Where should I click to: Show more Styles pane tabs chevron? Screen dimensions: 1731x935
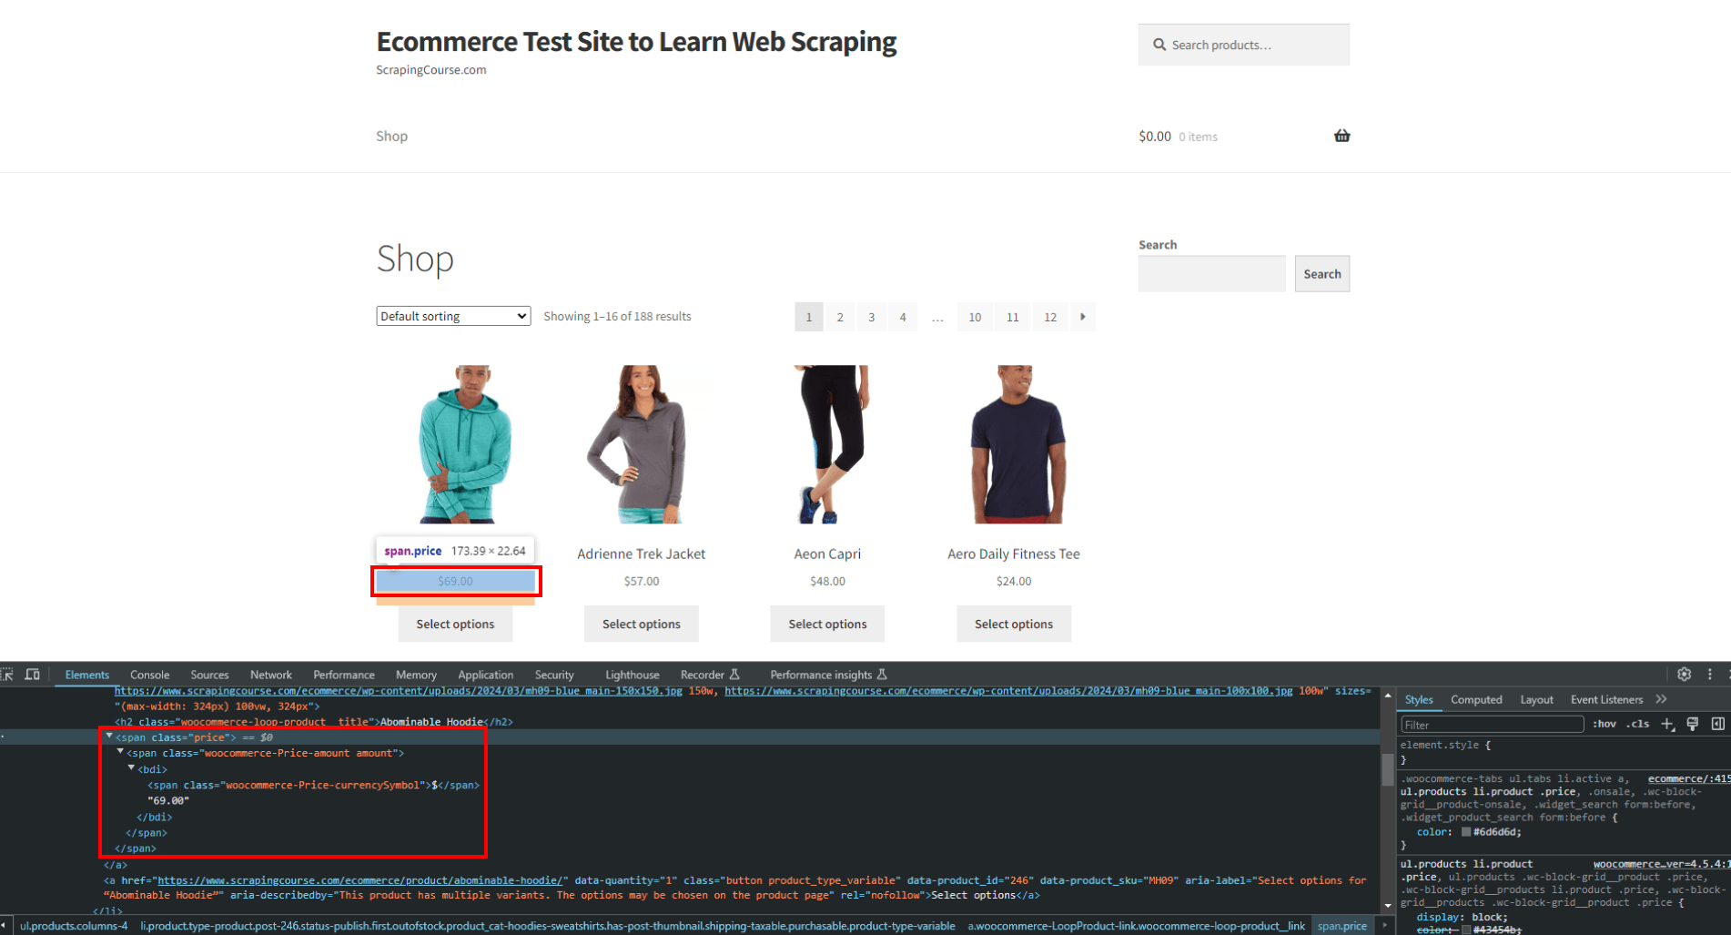[x=1662, y=699]
